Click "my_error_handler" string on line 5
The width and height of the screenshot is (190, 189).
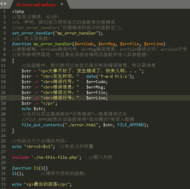point(77,33)
